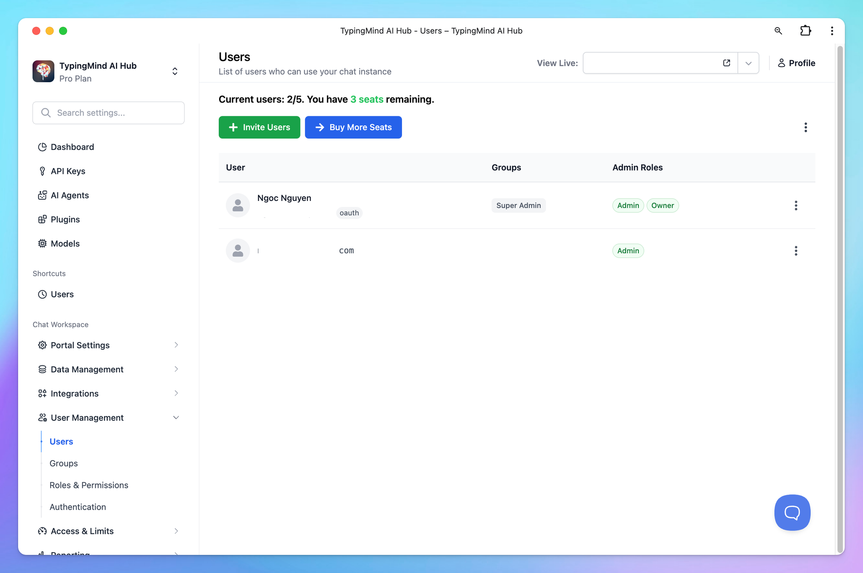Click the TypingMind AI Hub logo
The height and width of the screenshot is (573, 863).
(43, 71)
